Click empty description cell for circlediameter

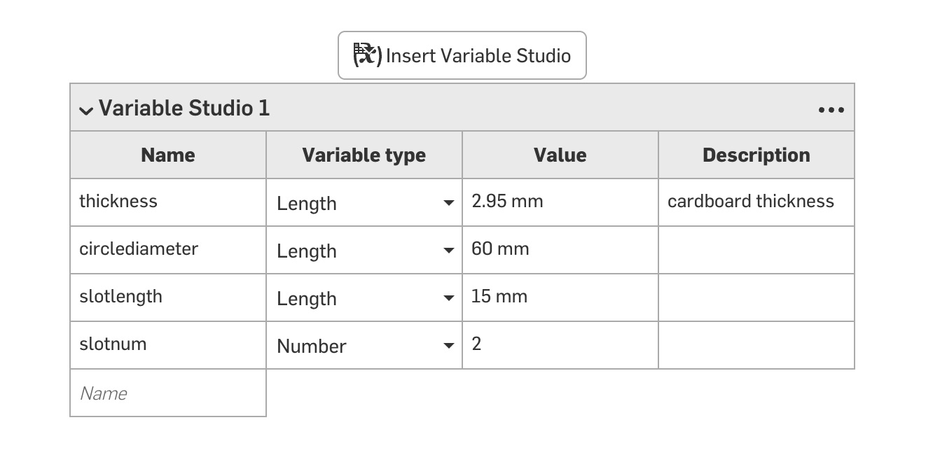coord(756,249)
